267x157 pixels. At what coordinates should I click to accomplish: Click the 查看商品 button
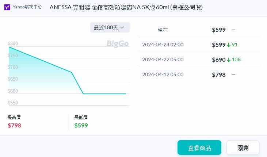click(x=199, y=148)
